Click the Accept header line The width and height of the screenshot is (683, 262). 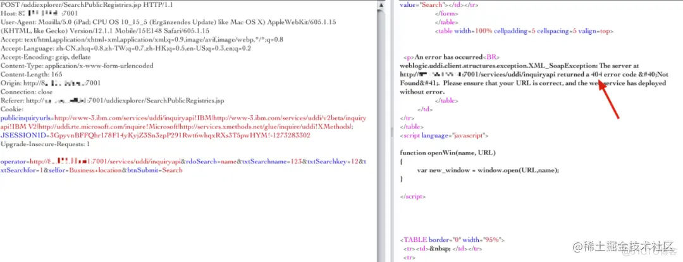142,40
